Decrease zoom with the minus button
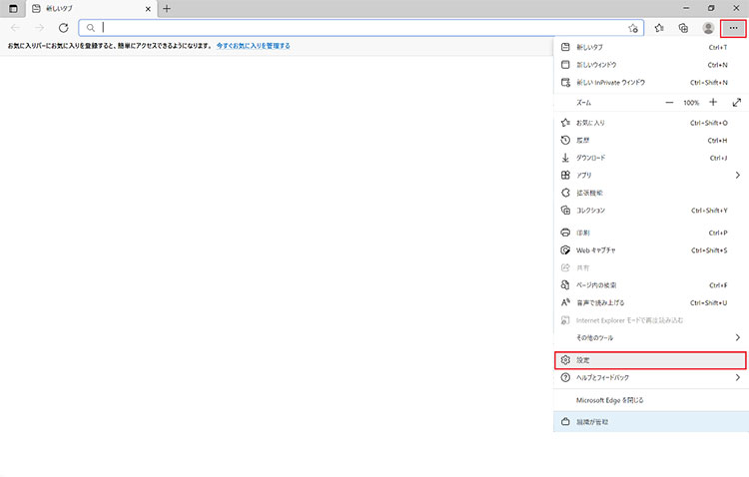 [670, 103]
